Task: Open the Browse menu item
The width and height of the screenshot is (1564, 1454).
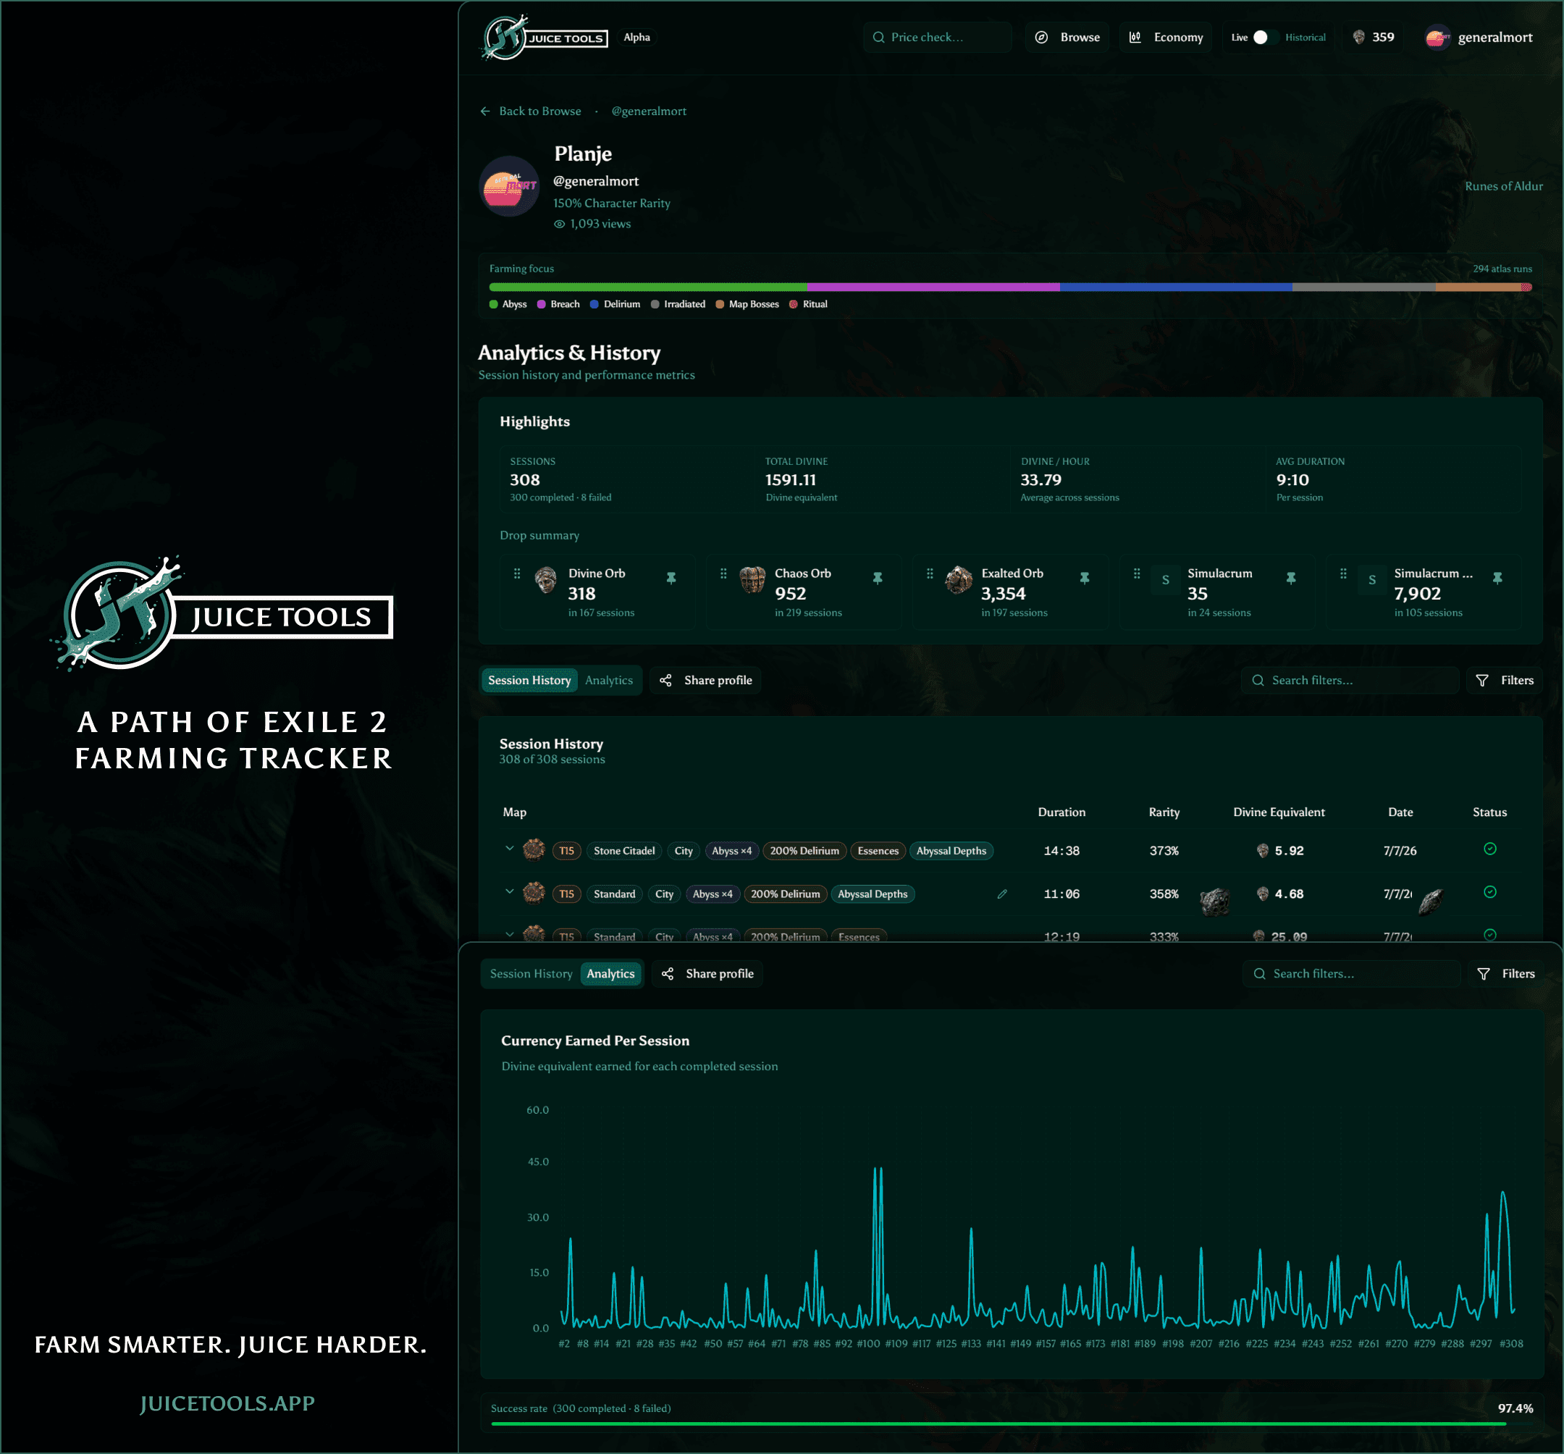Action: [x=1067, y=37]
